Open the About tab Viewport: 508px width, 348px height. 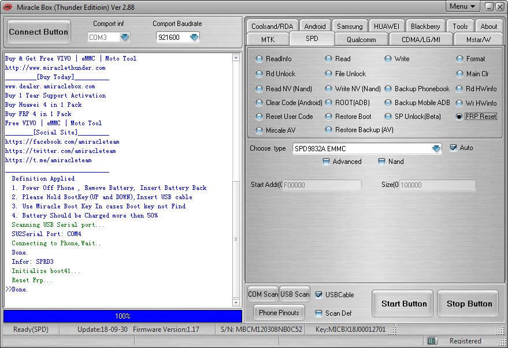(x=488, y=26)
